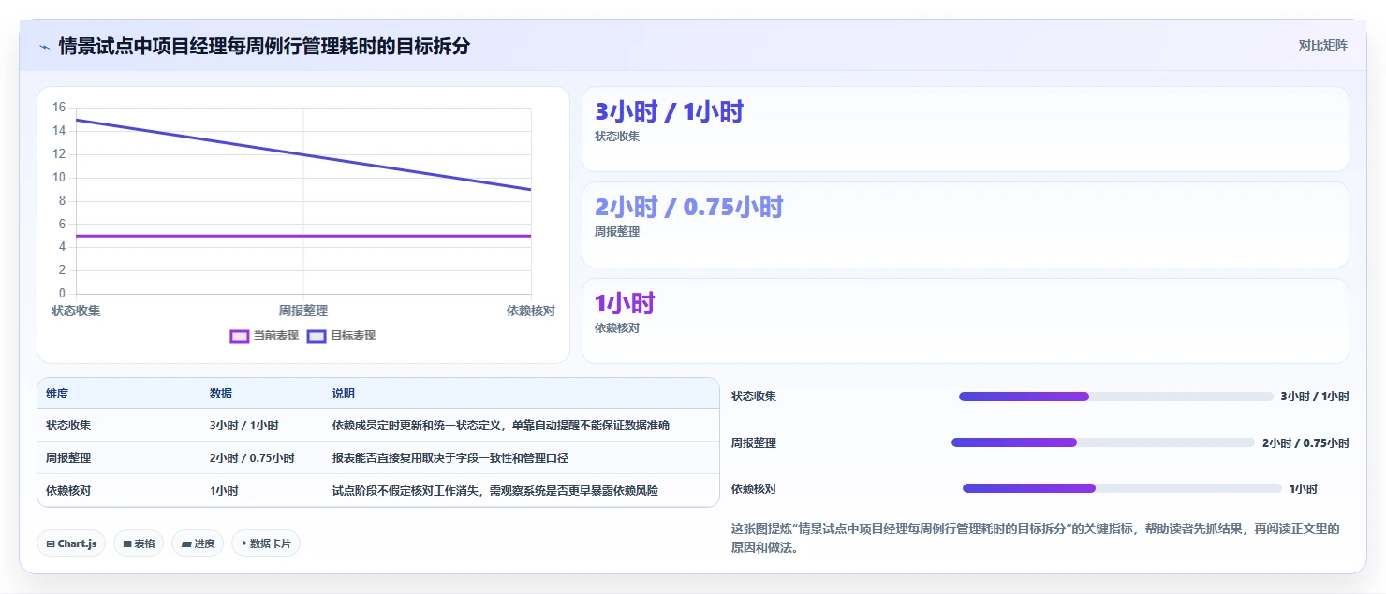Click the table cell 2小时 / 0.75小时
This screenshot has width=1386, height=594.
252,458
